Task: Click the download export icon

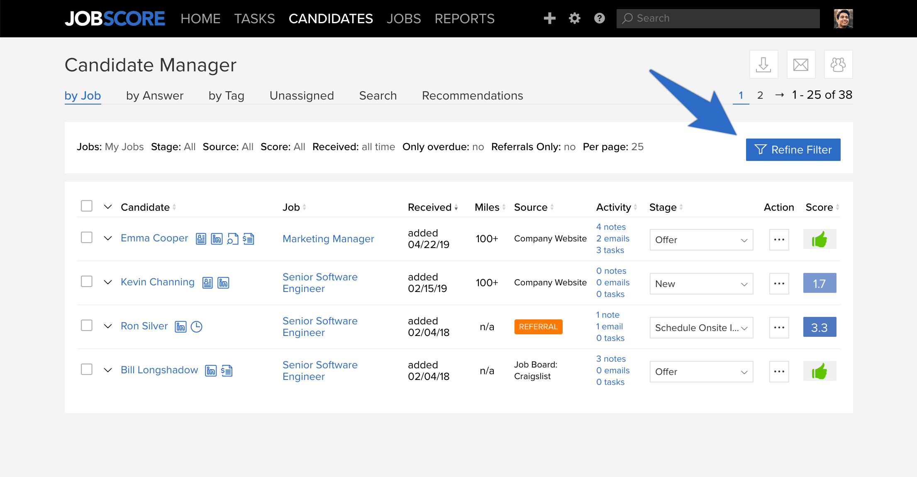Action: 763,64
